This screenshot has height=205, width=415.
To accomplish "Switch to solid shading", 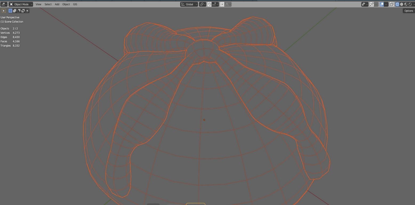I will pyautogui.click(x=402, y=4).
